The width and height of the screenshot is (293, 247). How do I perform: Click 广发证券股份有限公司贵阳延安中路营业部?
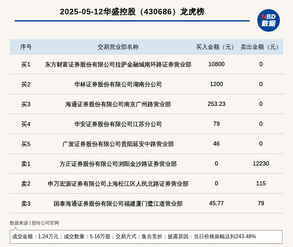click(118, 144)
